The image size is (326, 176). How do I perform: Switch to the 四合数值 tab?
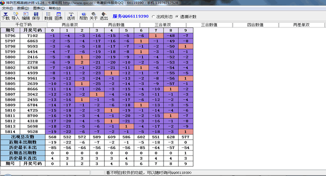tap(256, 25)
